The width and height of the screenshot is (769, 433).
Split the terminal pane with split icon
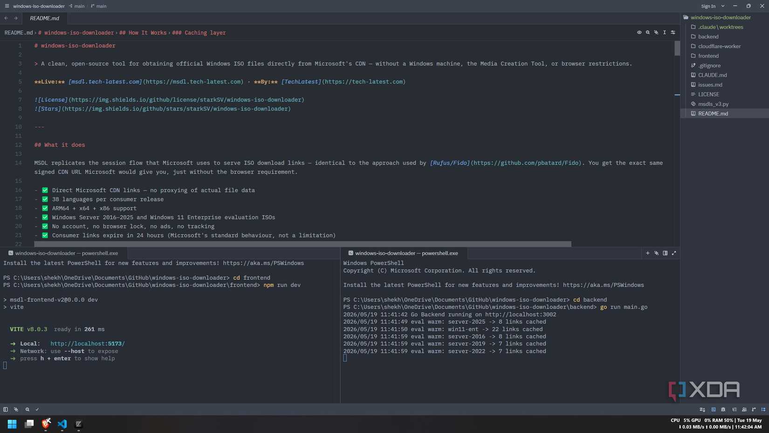tap(665, 253)
